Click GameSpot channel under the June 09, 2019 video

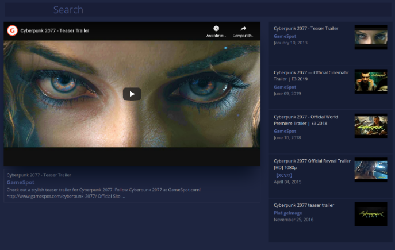(x=285, y=87)
